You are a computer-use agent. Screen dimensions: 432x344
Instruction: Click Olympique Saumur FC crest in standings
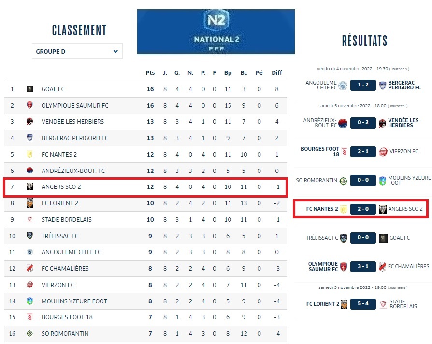(29, 105)
